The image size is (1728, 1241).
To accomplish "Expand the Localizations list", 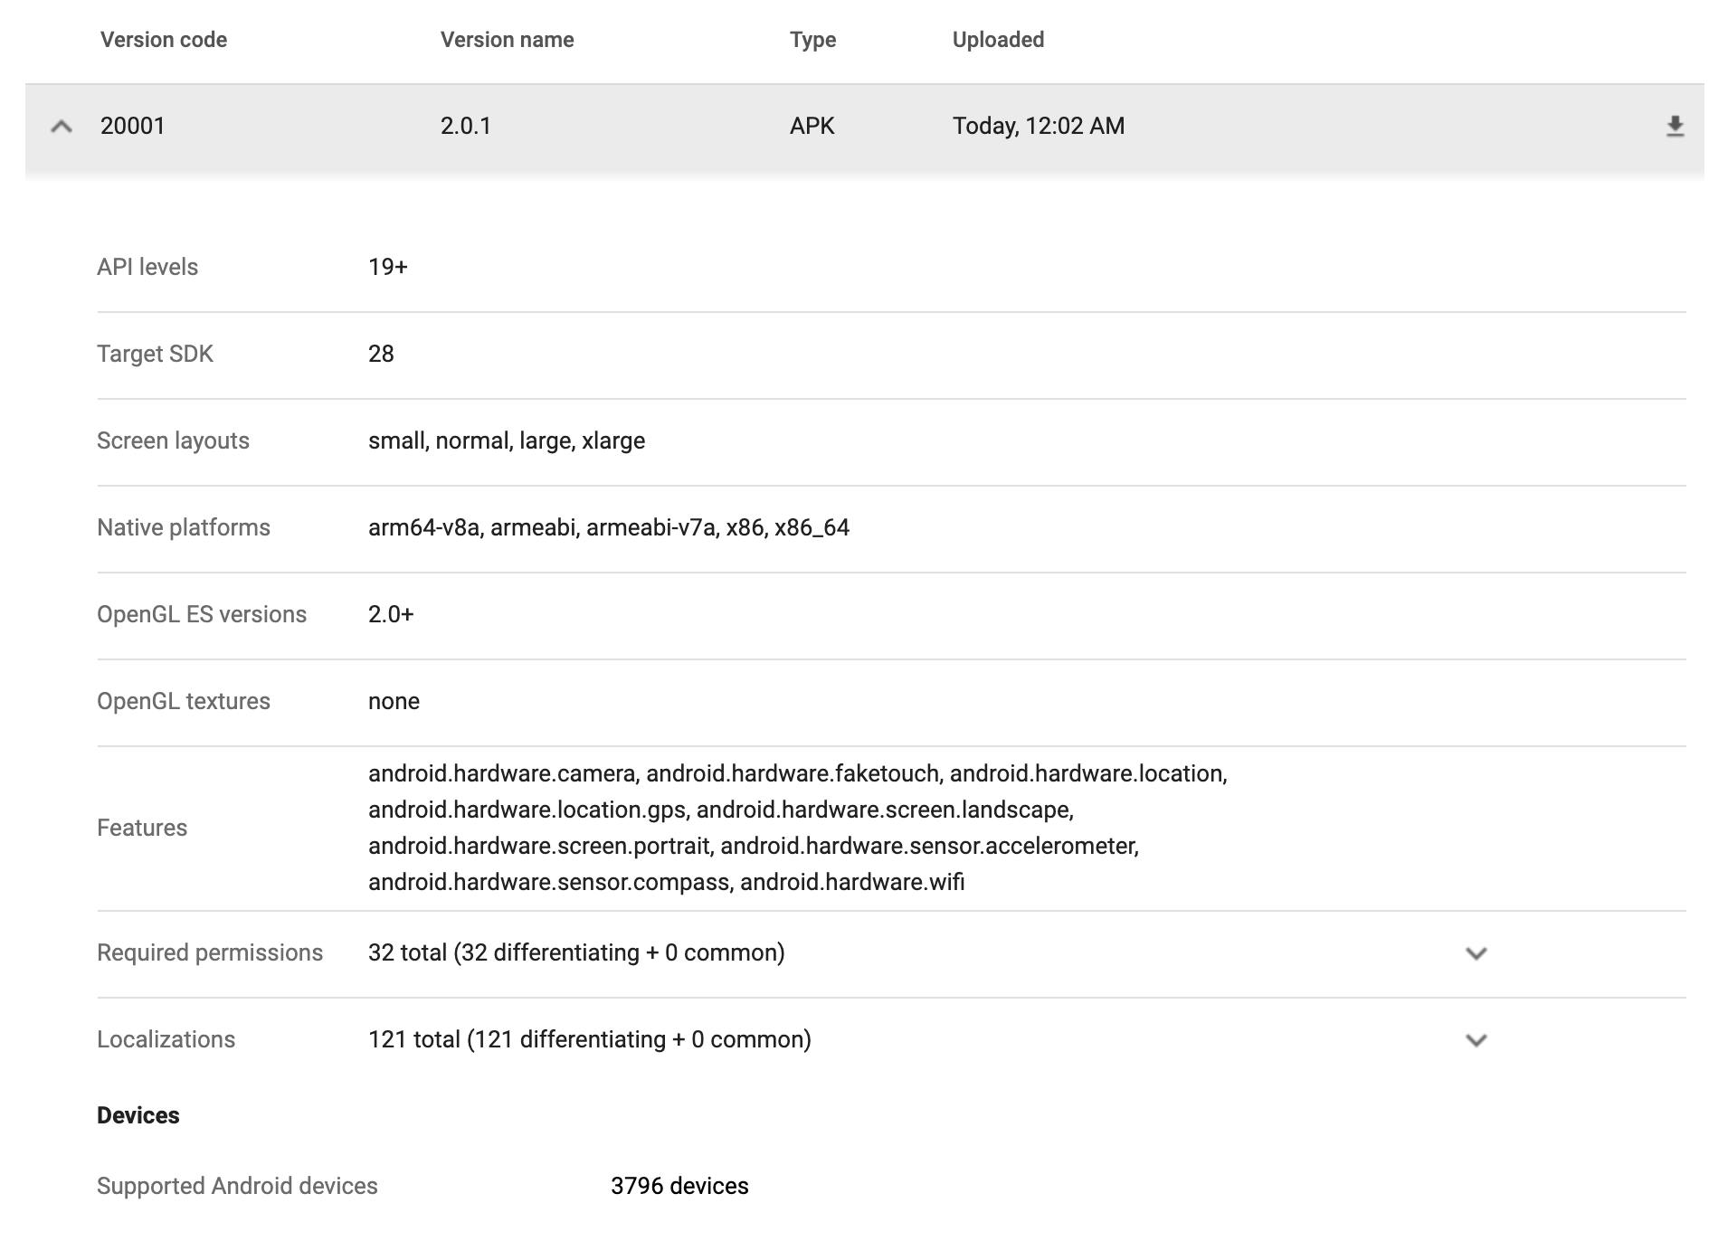I will click(x=1476, y=1040).
